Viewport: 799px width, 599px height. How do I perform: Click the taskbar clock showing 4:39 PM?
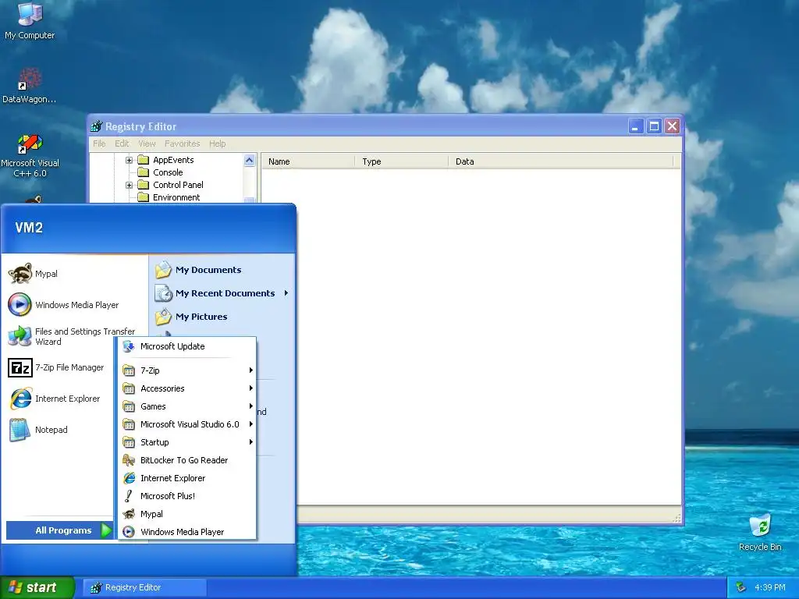click(770, 587)
